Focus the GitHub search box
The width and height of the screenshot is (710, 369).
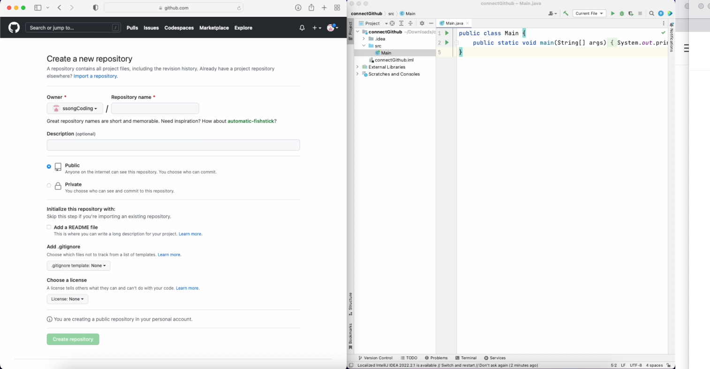point(73,28)
